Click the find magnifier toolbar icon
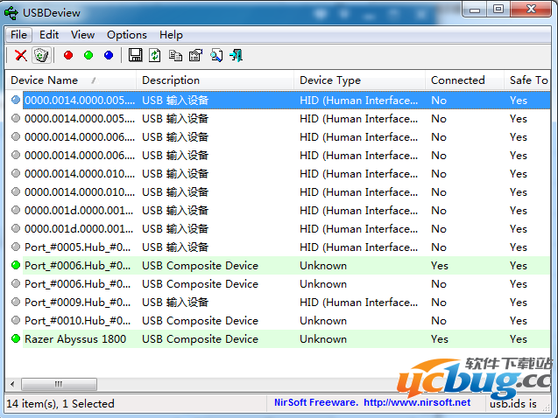 216,55
